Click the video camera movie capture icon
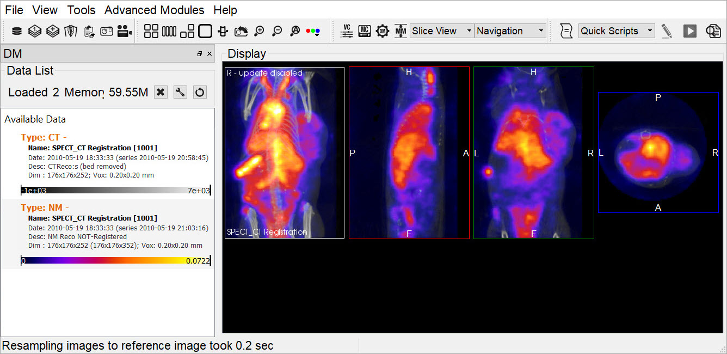The width and height of the screenshot is (727, 354). pos(125,31)
